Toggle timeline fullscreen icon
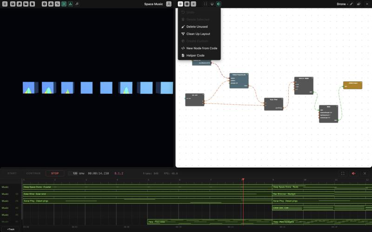Image resolution: width=372 pixels, height=232 pixels. pos(343,173)
